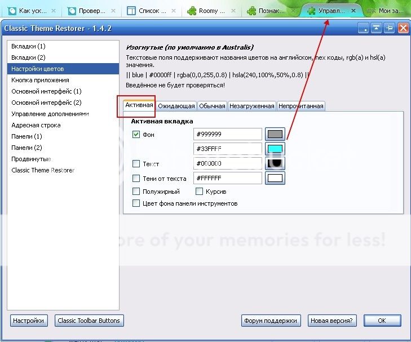
Task: Switch to the 'Незагруженная' color tab
Action: [x=251, y=106]
